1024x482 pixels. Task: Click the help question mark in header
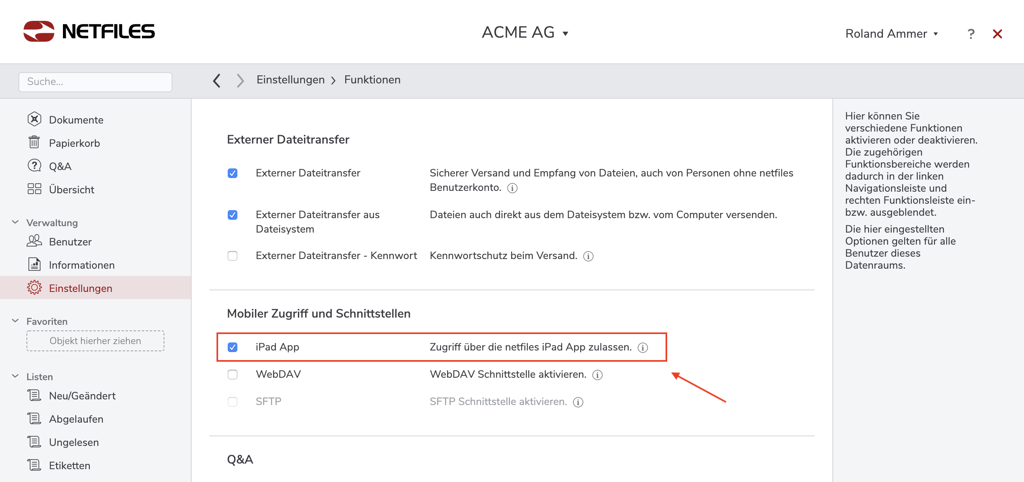[971, 34]
